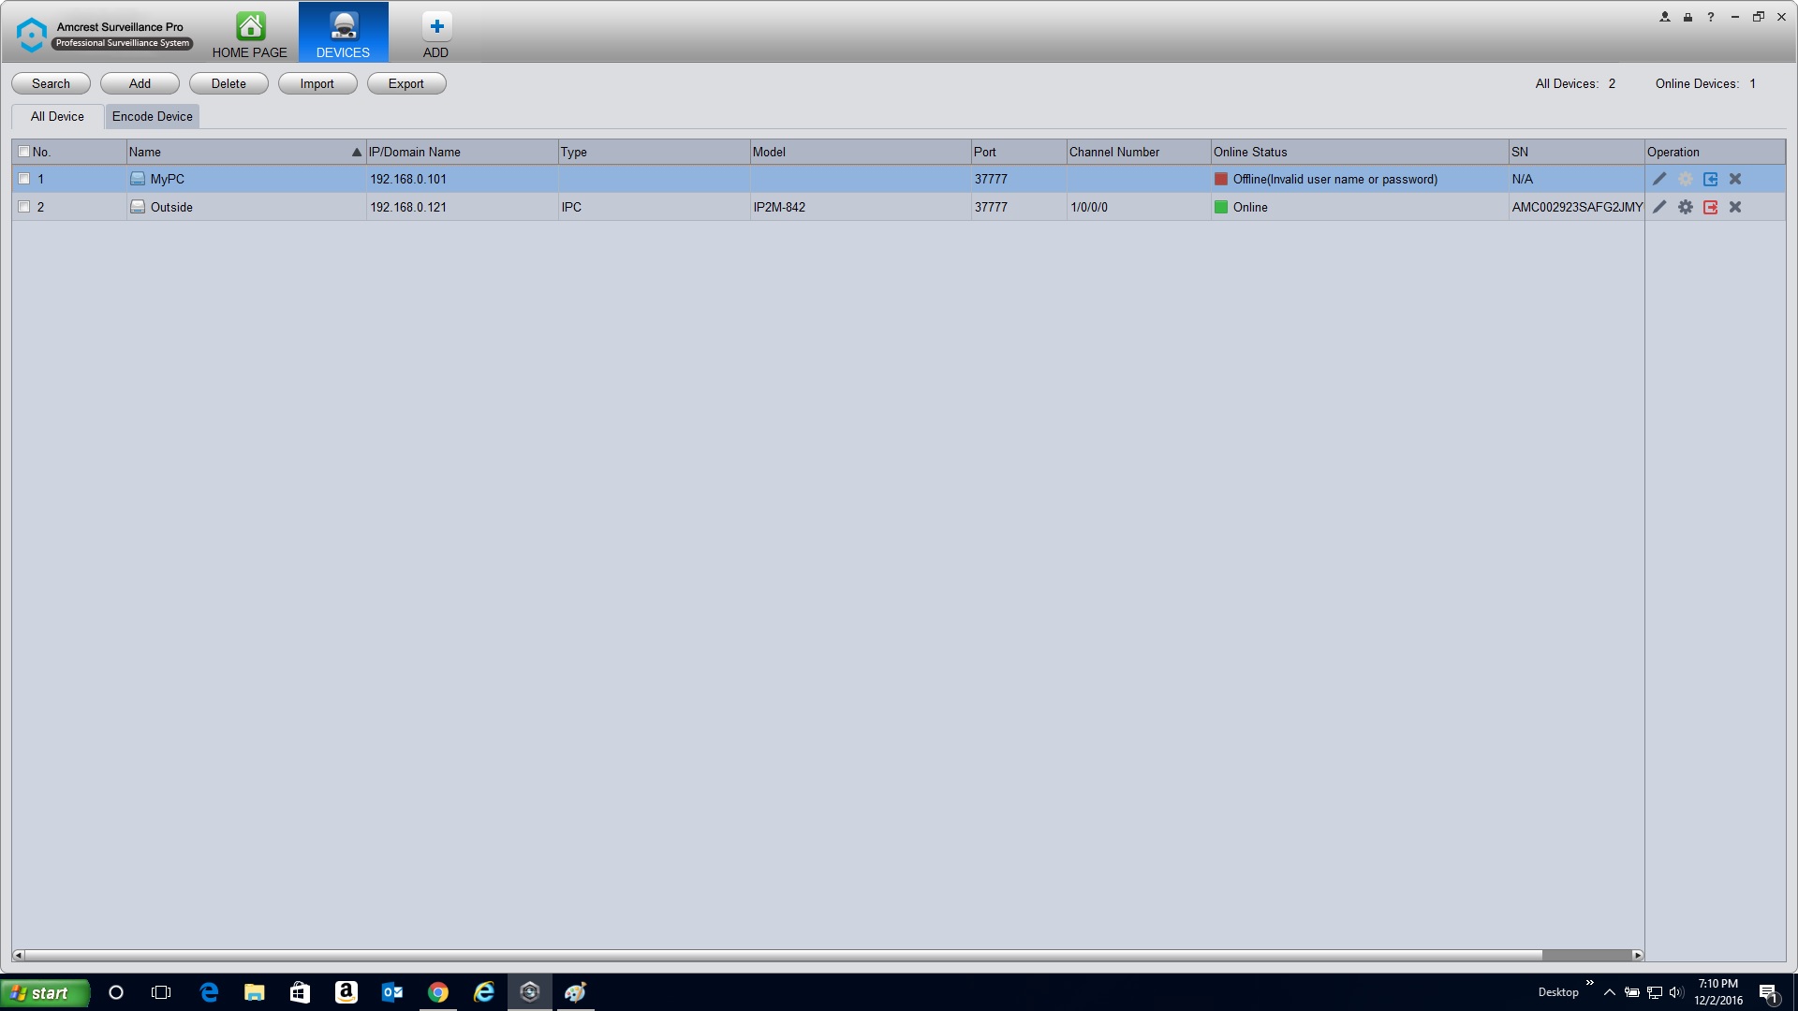Viewport: 1798px width, 1011px height.
Task: Check the box for device row 2
Action: coord(24,207)
